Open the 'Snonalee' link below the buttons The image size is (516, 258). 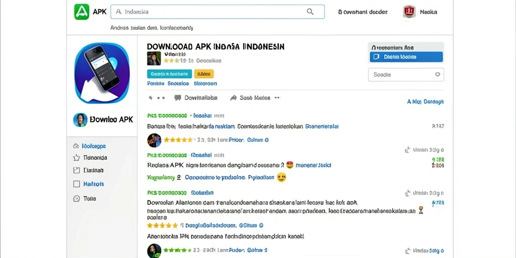coord(178,84)
